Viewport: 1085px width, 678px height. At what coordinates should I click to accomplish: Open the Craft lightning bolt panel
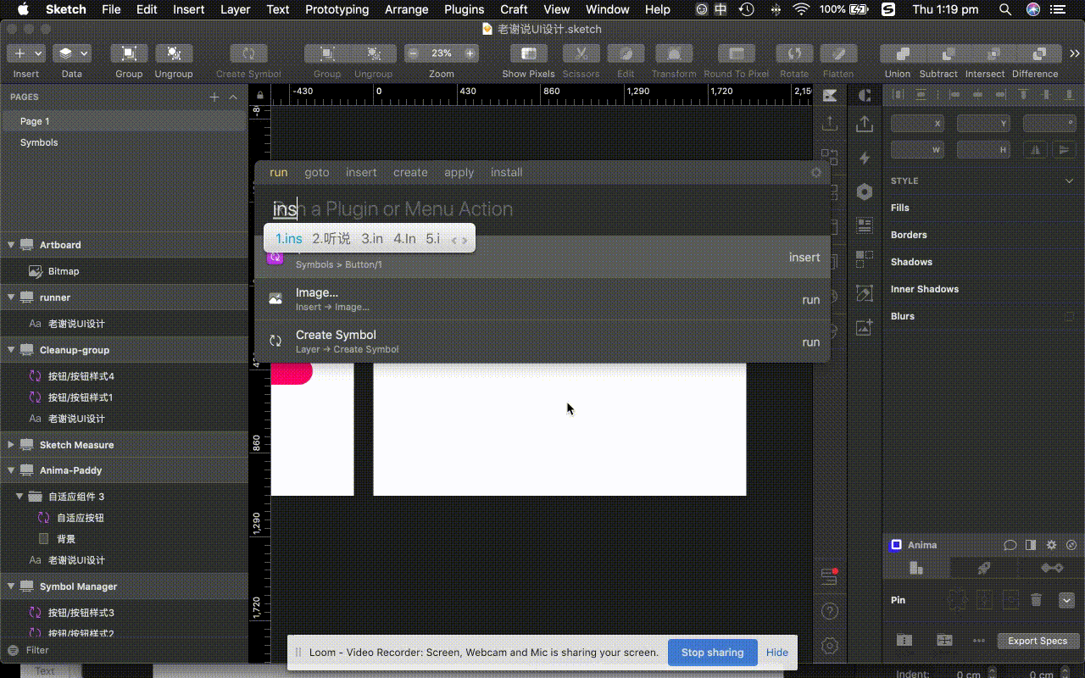865,158
